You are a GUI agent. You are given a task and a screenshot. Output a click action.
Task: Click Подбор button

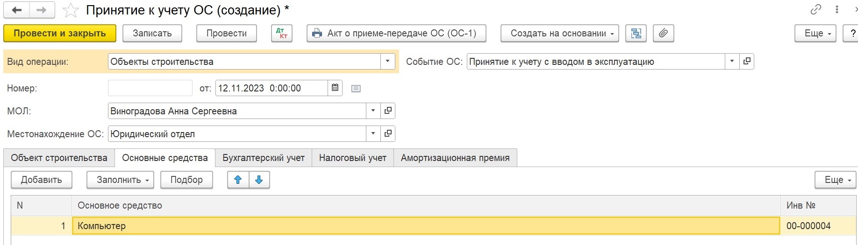186,180
